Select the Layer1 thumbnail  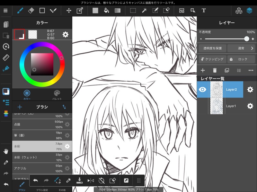click(x=217, y=106)
